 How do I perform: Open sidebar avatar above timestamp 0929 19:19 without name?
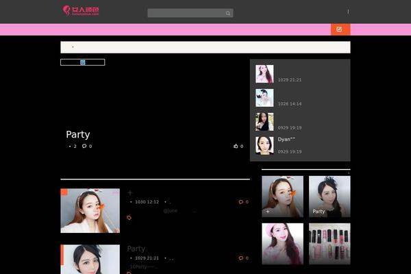pos(264,122)
